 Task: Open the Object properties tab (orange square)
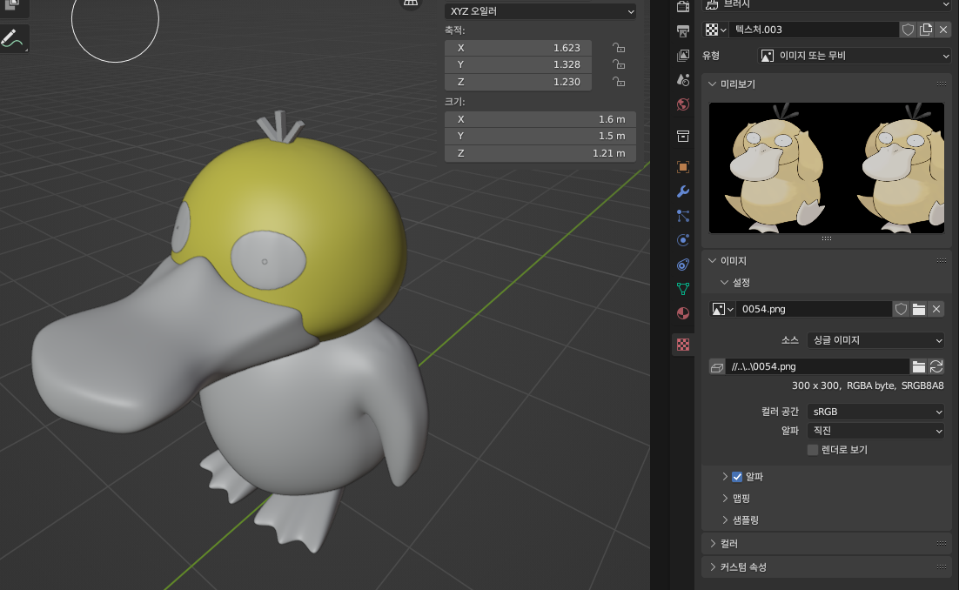click(x=683, y=167)
